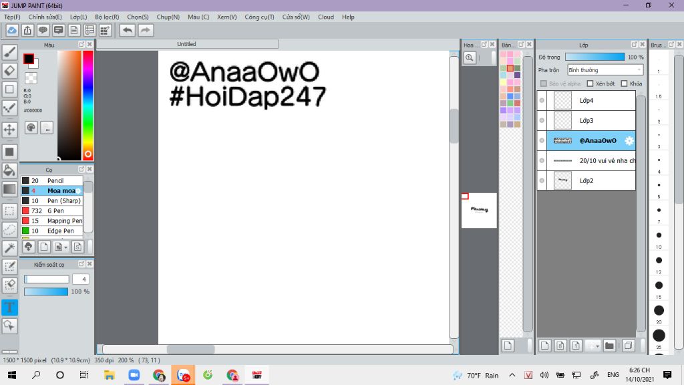This screenshot has width=684, height=385.
Task: Select the G Pen brush
Action: point(51,211)
